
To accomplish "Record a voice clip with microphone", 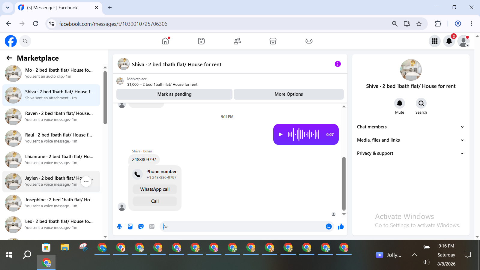I will 119,226.
